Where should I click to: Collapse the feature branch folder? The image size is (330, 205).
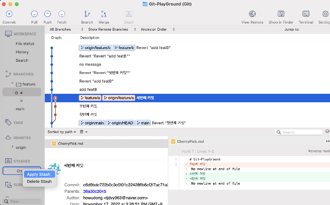click(12, 83)
